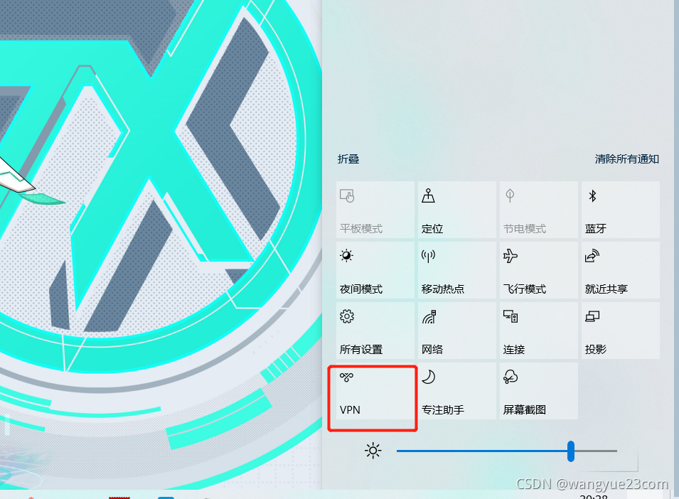The image size is (679, 499).
Task: Click the brightness sun icon
Action: click(x=373, y=451)
